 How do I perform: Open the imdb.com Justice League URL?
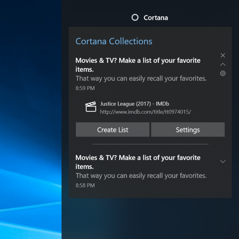click(146, 111)
